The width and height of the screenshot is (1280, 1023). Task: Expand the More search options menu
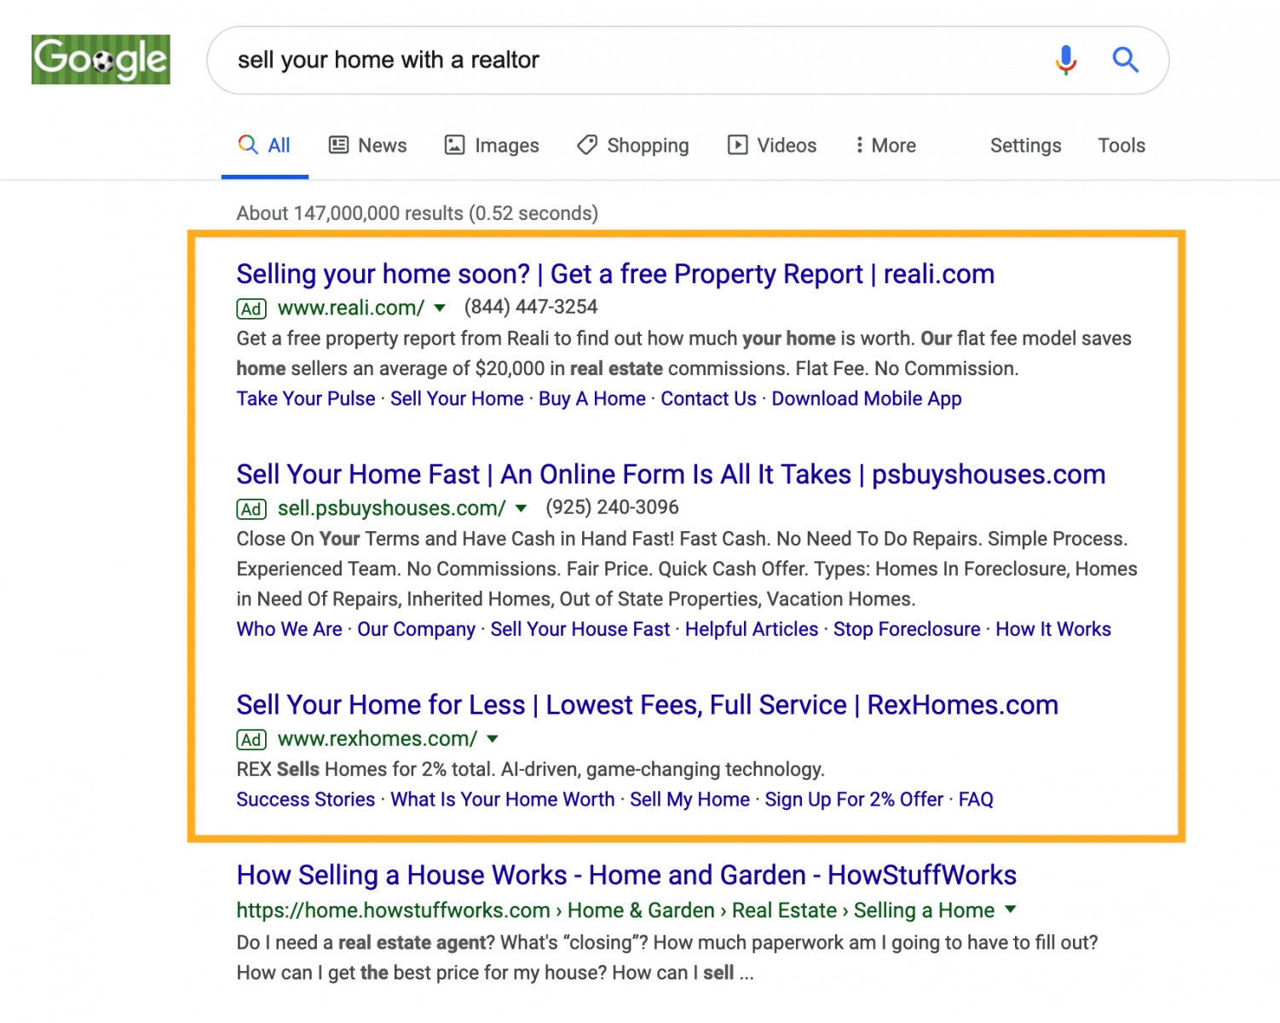pyautogui.click(x=885, y=146)
